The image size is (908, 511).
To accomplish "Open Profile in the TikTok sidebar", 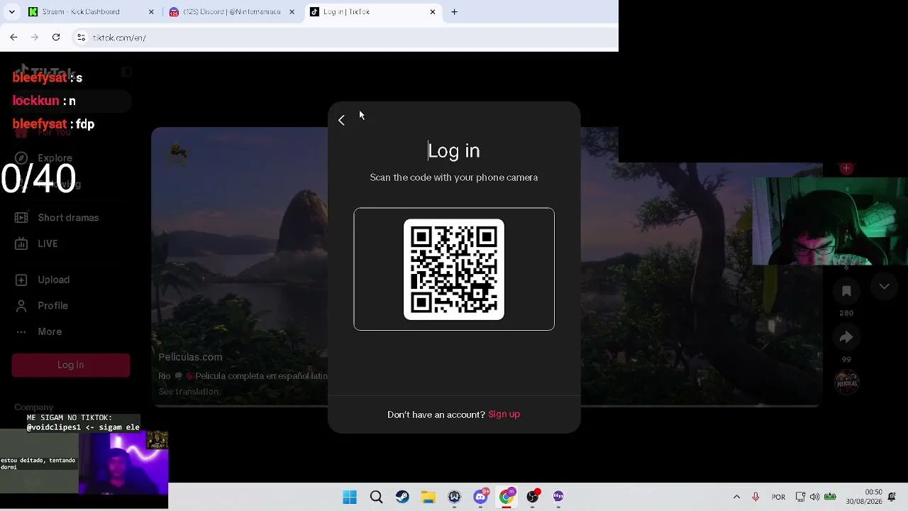I will (53, 306).
